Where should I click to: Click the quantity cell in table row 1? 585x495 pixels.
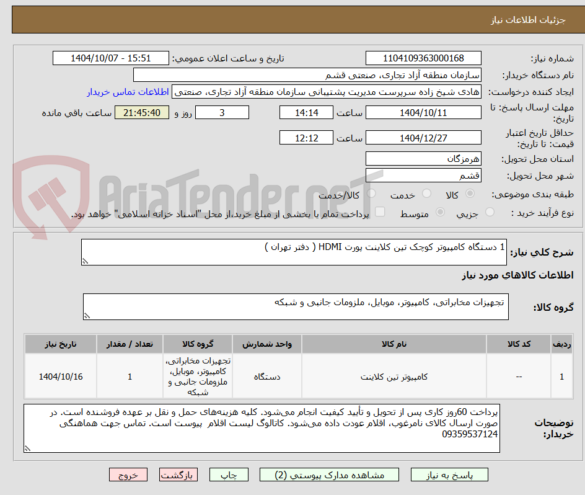click(130, 376)
